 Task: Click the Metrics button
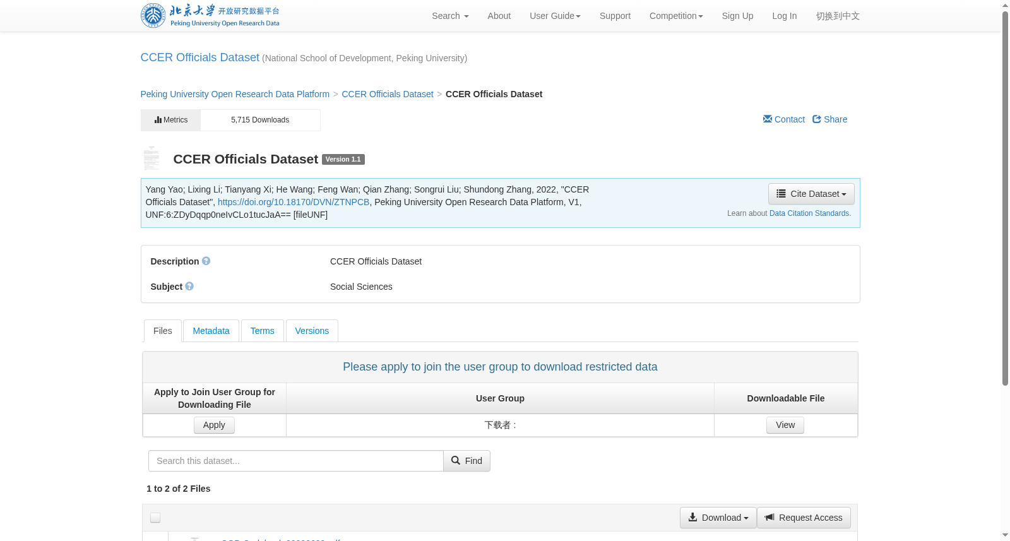click(x=170, y=120)
